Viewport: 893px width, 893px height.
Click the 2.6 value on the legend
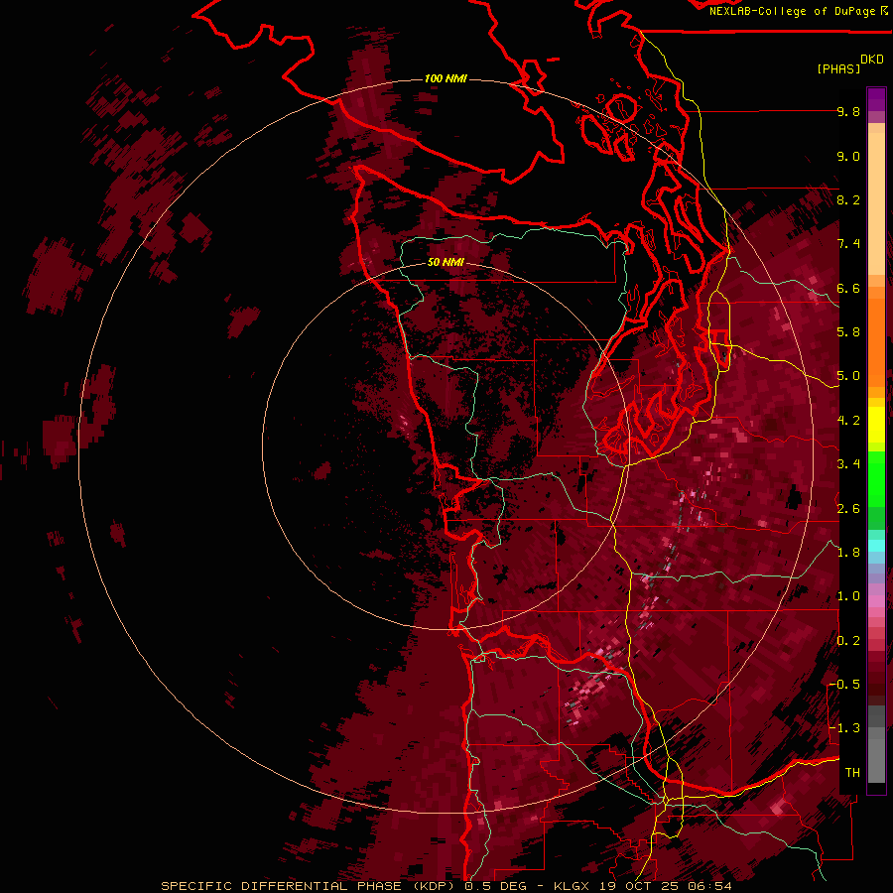(848, 509)
